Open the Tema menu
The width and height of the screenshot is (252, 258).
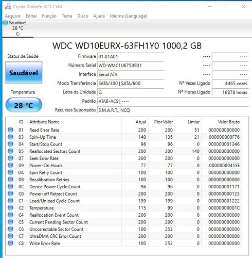click(x=67, y=16)
